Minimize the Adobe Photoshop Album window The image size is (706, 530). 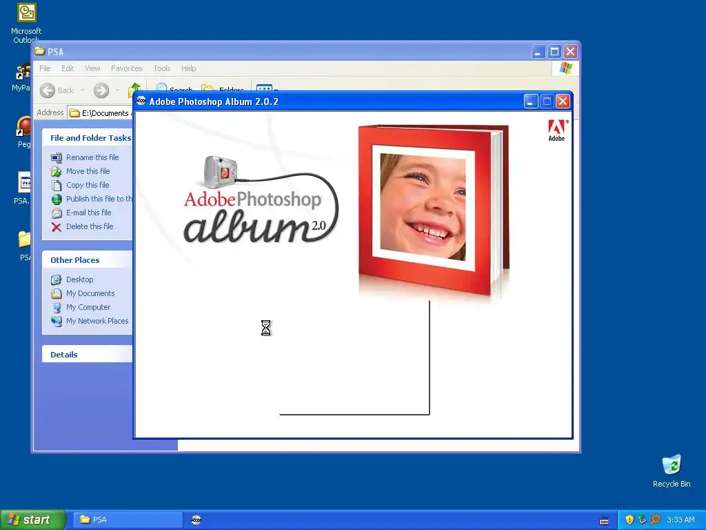coord(531,101)
